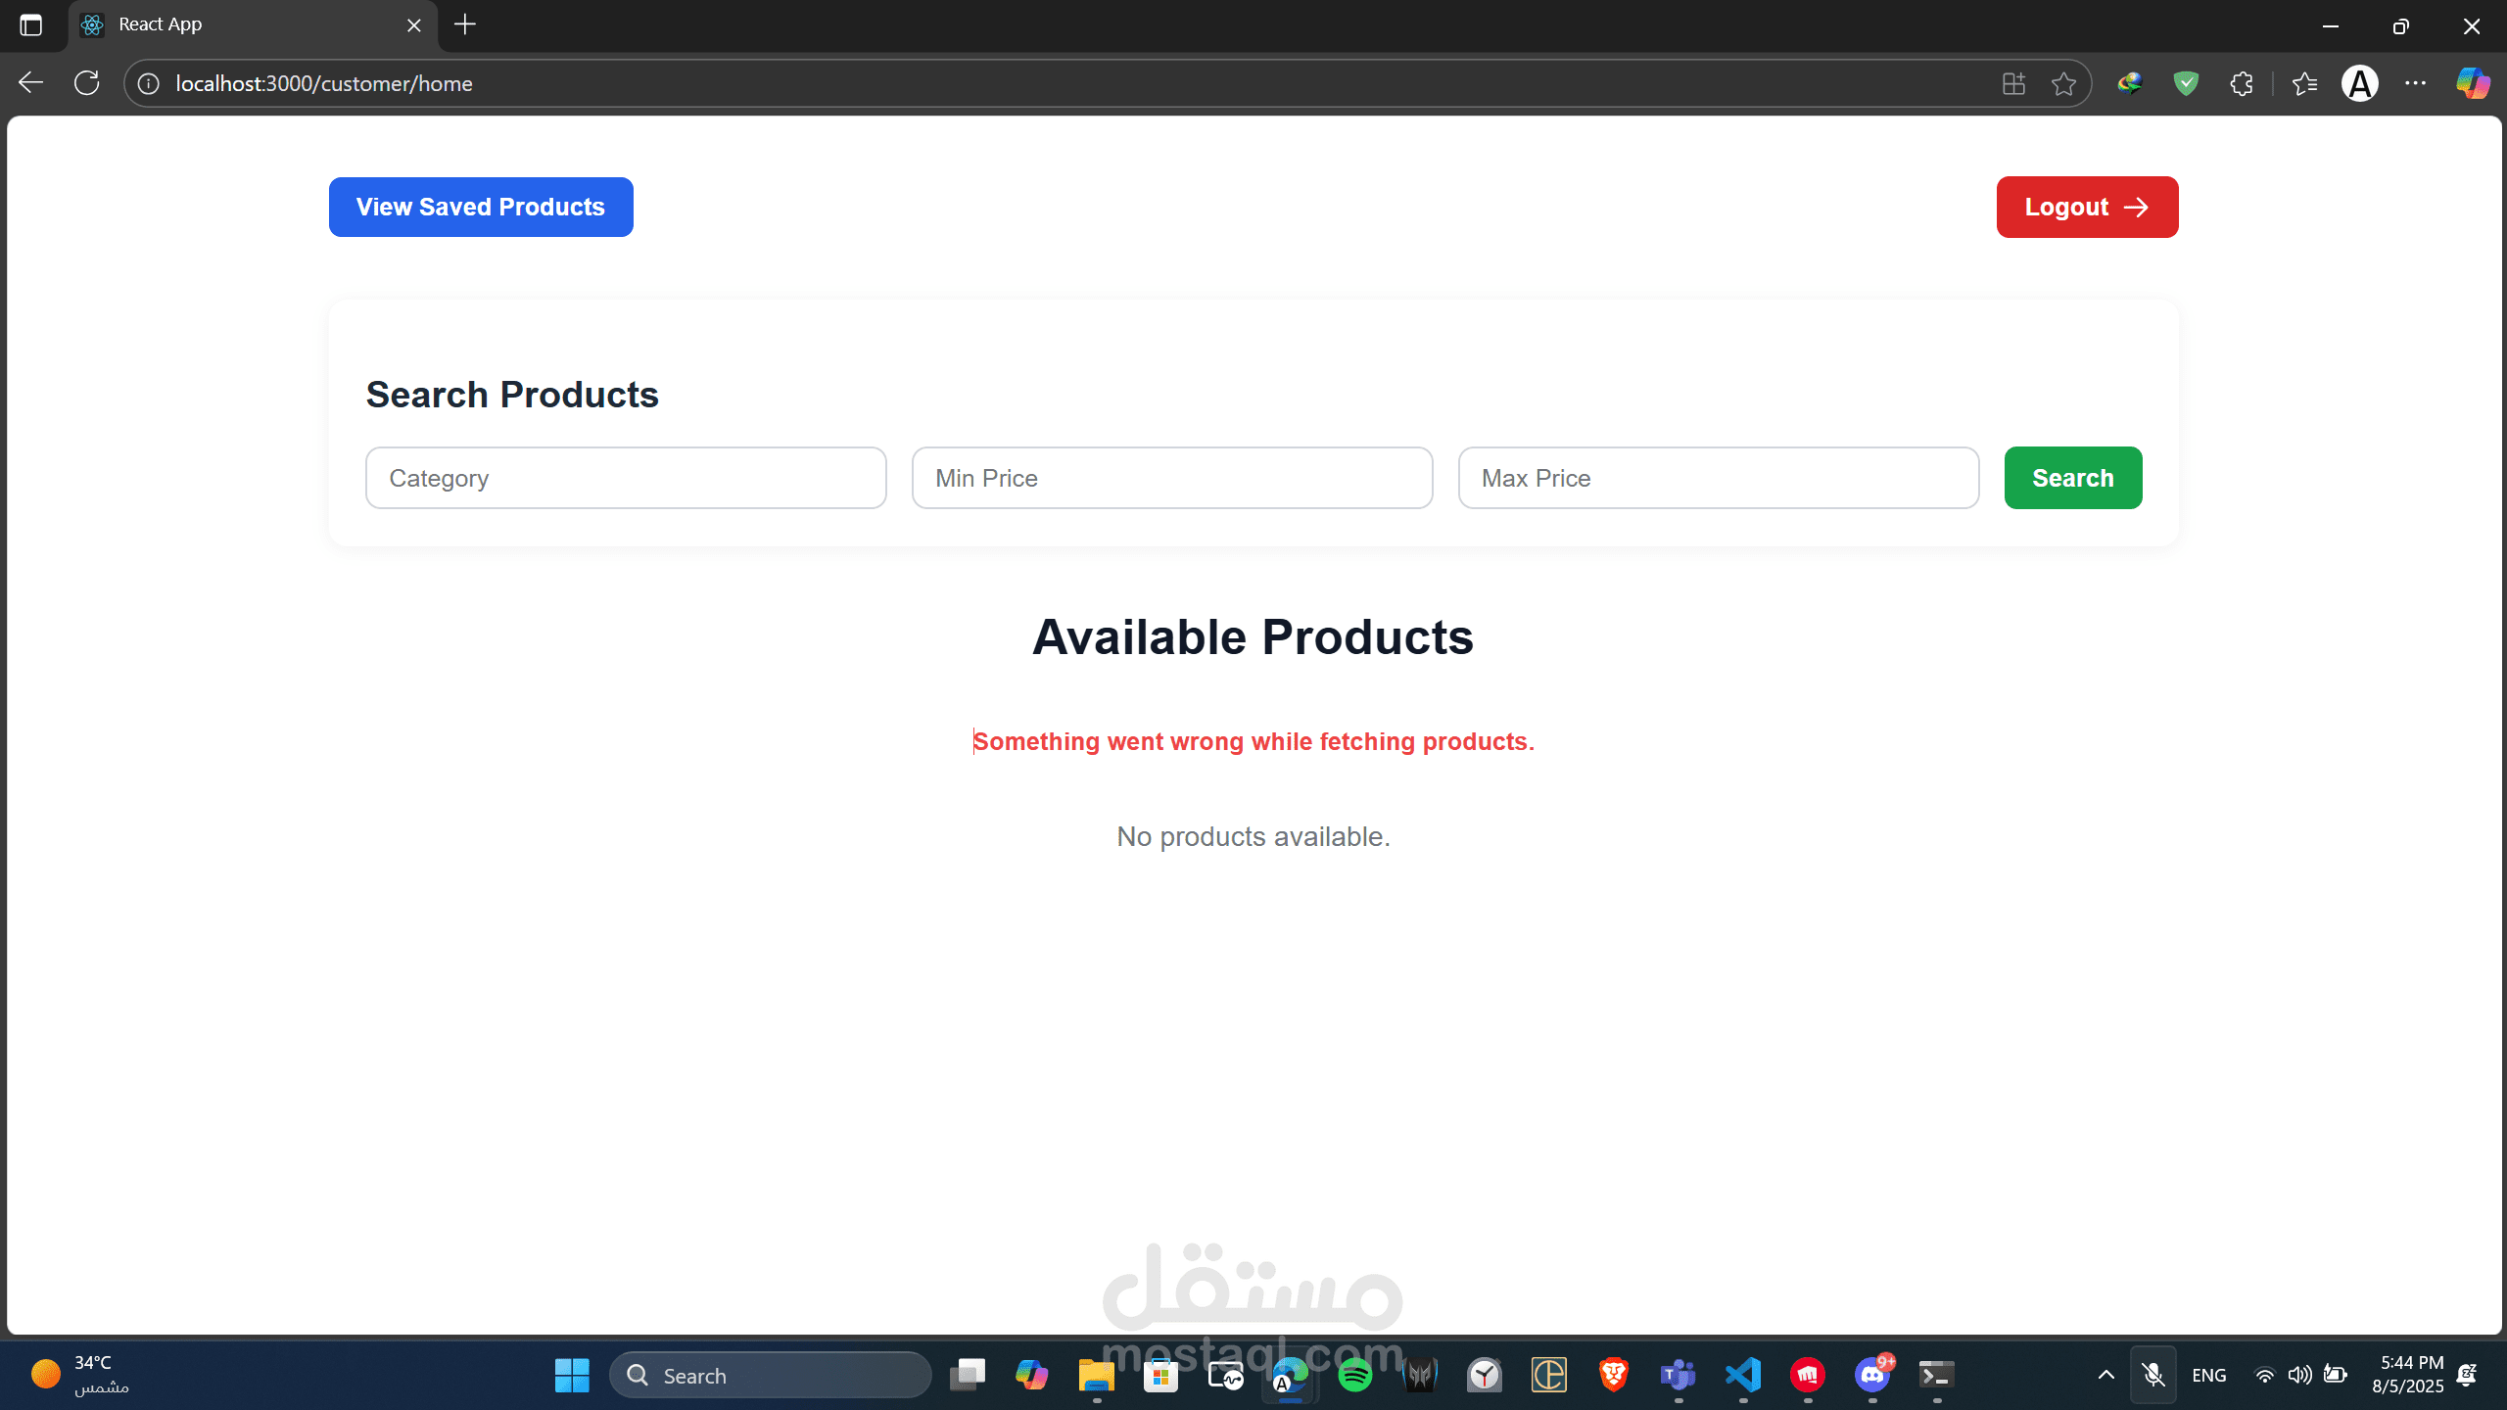The height and width of the screenshot is (1410, 2507).
Task: Open the clock and date 5:44 PM
Action: [2408, 1375]
